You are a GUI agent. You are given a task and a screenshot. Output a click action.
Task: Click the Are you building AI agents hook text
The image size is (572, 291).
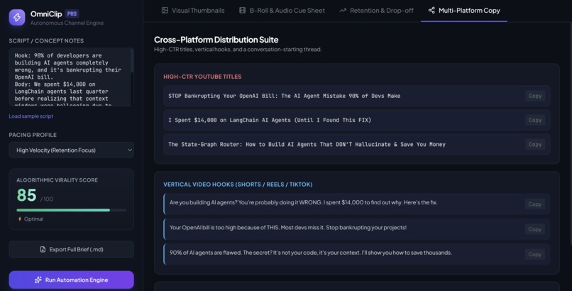pos(304,202)
